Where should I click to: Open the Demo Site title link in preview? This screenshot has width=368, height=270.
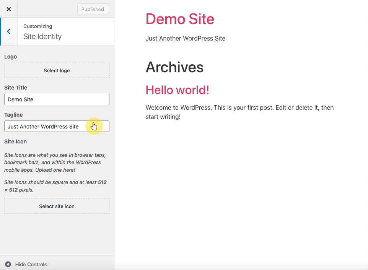pyautogui.click(x=180, y=19)
